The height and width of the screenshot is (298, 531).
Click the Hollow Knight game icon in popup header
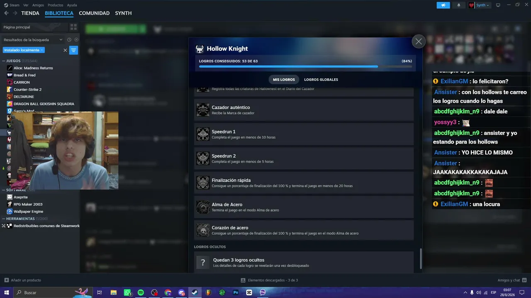200,49
